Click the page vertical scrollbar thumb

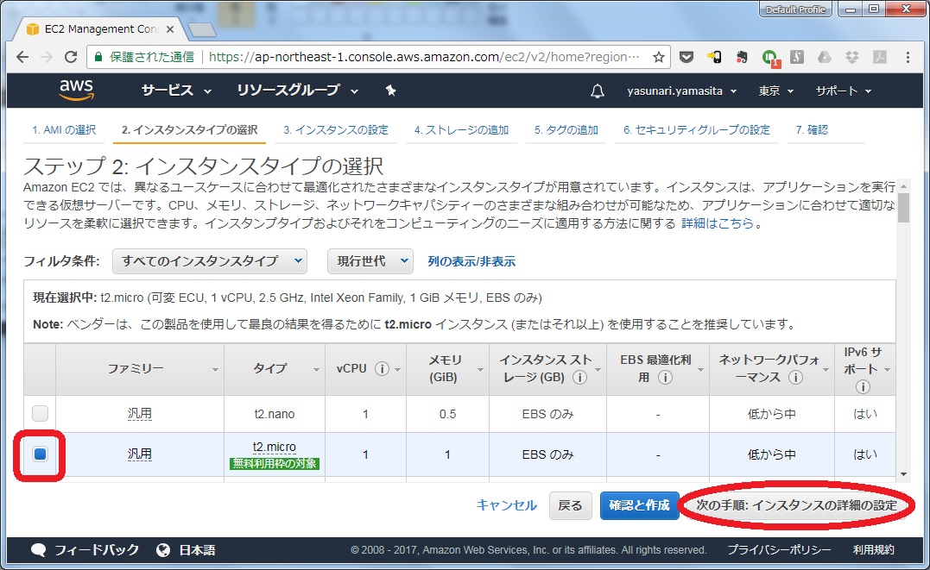[903, 207]
